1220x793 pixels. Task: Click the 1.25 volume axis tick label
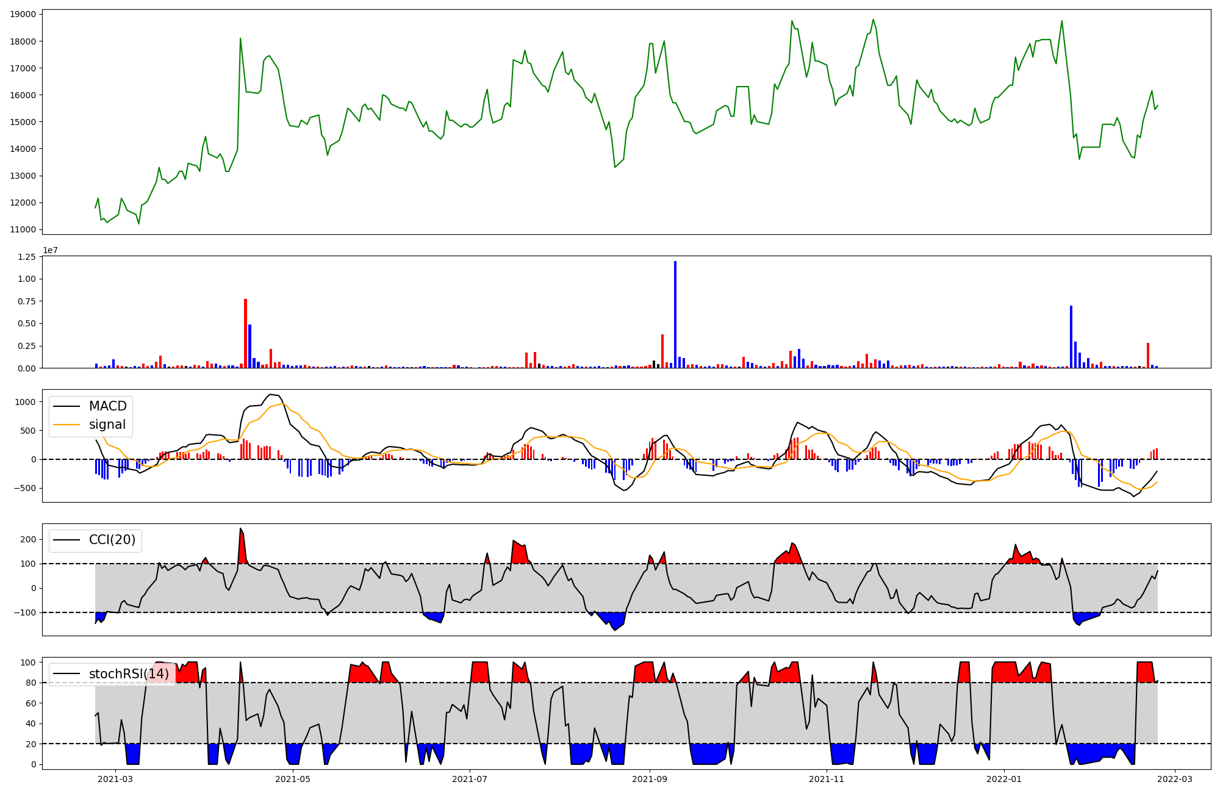point(27,257)
